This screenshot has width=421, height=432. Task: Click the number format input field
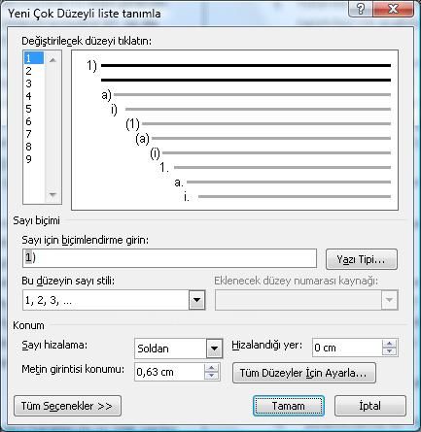[169, 258]
